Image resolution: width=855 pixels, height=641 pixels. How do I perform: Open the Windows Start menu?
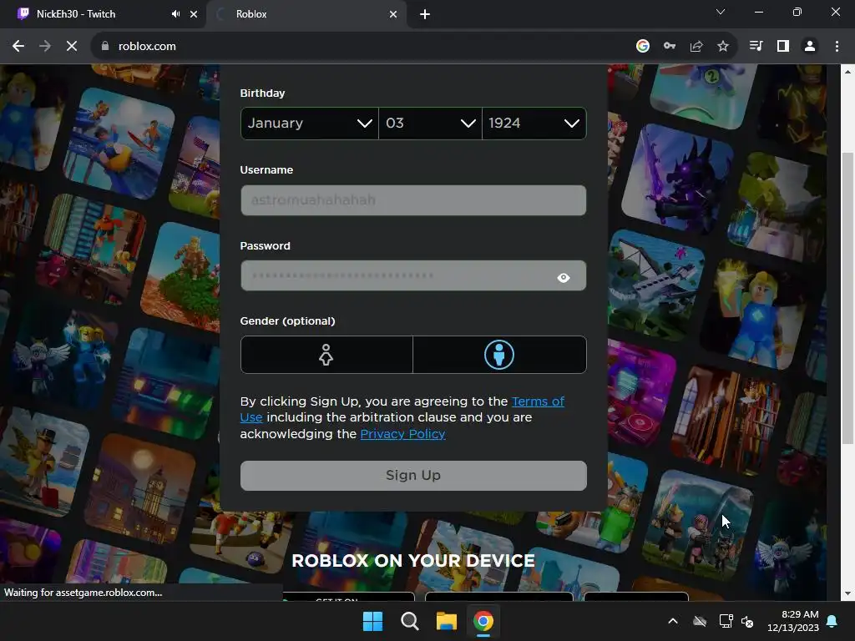(373, 621)
